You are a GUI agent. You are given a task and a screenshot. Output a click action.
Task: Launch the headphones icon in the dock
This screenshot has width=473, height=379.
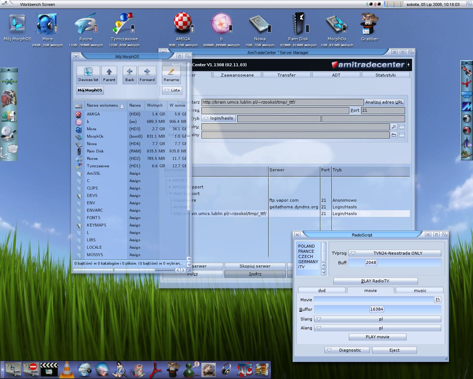click(x=226, y=369)
